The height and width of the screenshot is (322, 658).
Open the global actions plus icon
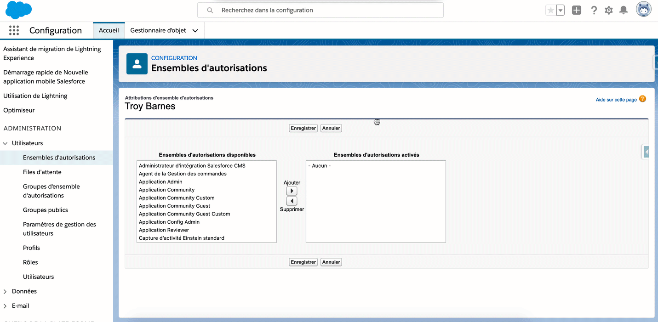pyautogui.click(x=577, y=10)
